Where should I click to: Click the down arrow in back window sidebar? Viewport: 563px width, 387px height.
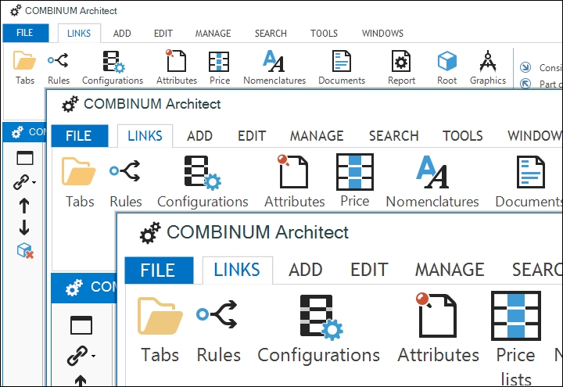[x=24, y=228]
